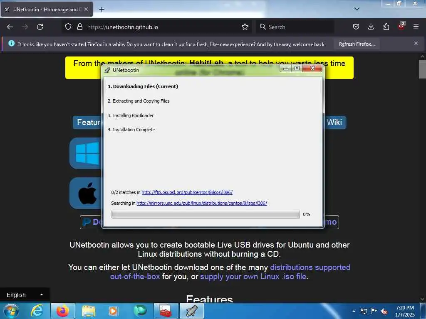426x319 pixels.
Task: Click the UNetbootin dialog title icon
Action: tap(108, 70)
